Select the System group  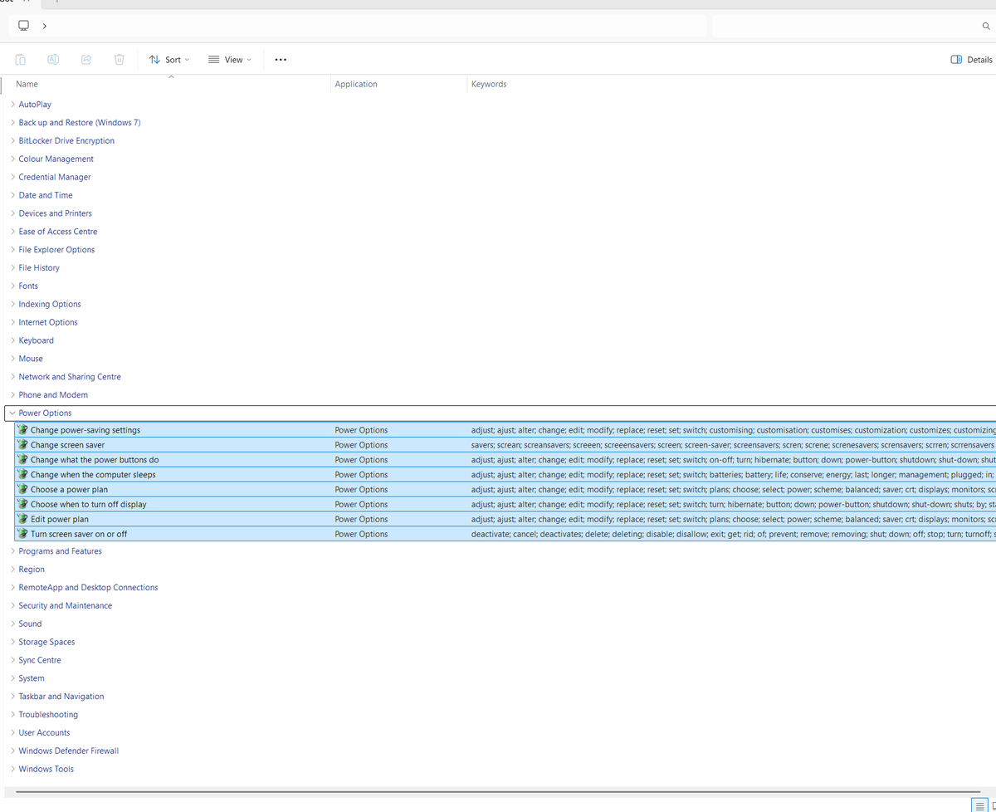click(32, 678)
